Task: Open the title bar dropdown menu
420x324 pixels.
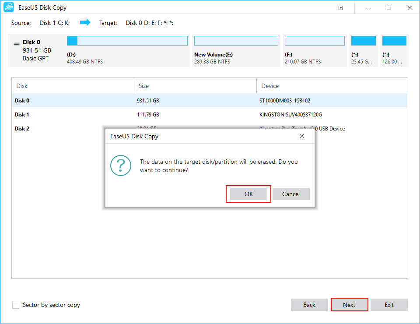Action: click(x=340, y=7)
